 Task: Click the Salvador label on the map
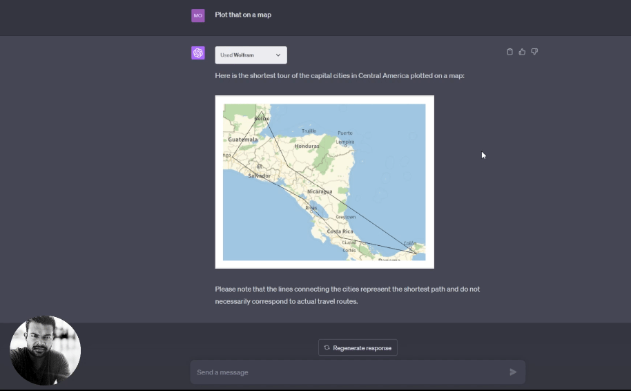click(x=259, y=176)
